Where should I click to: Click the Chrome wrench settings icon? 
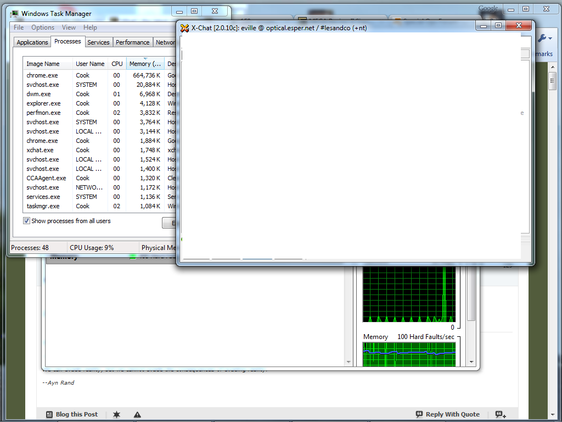click(x=543, y=38)
